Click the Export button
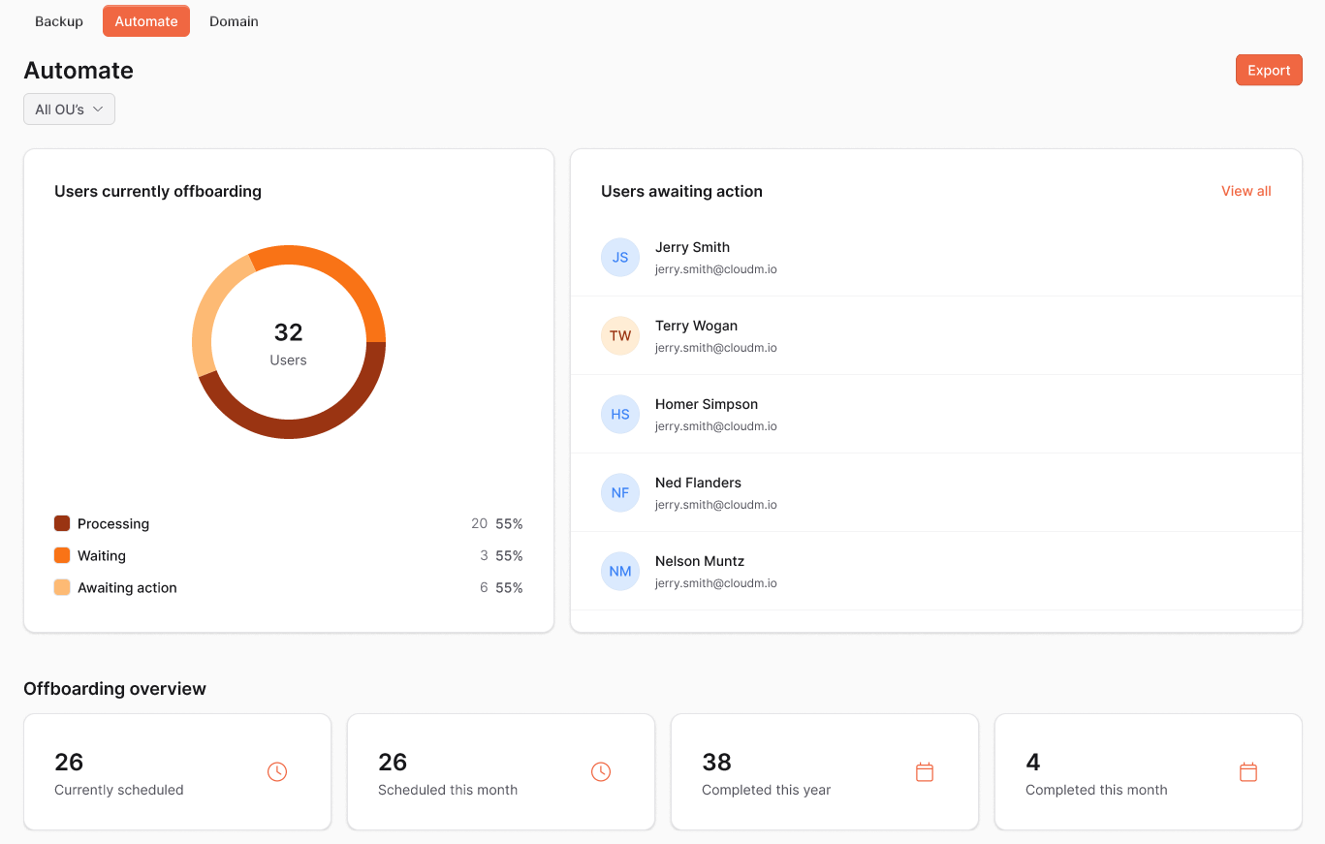Screen dimensions: 1325x844 point(1269,71)
